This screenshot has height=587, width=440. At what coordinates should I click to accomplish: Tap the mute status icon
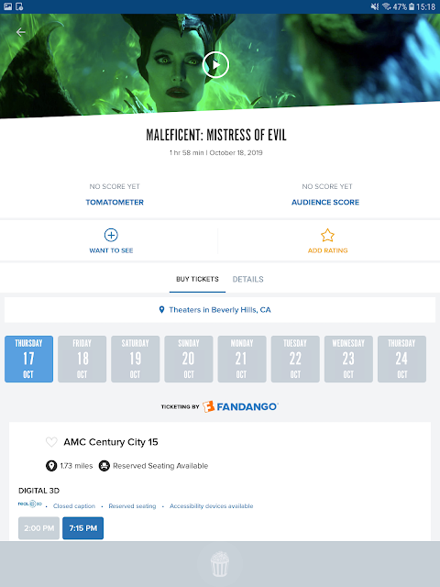pos(375,6)
